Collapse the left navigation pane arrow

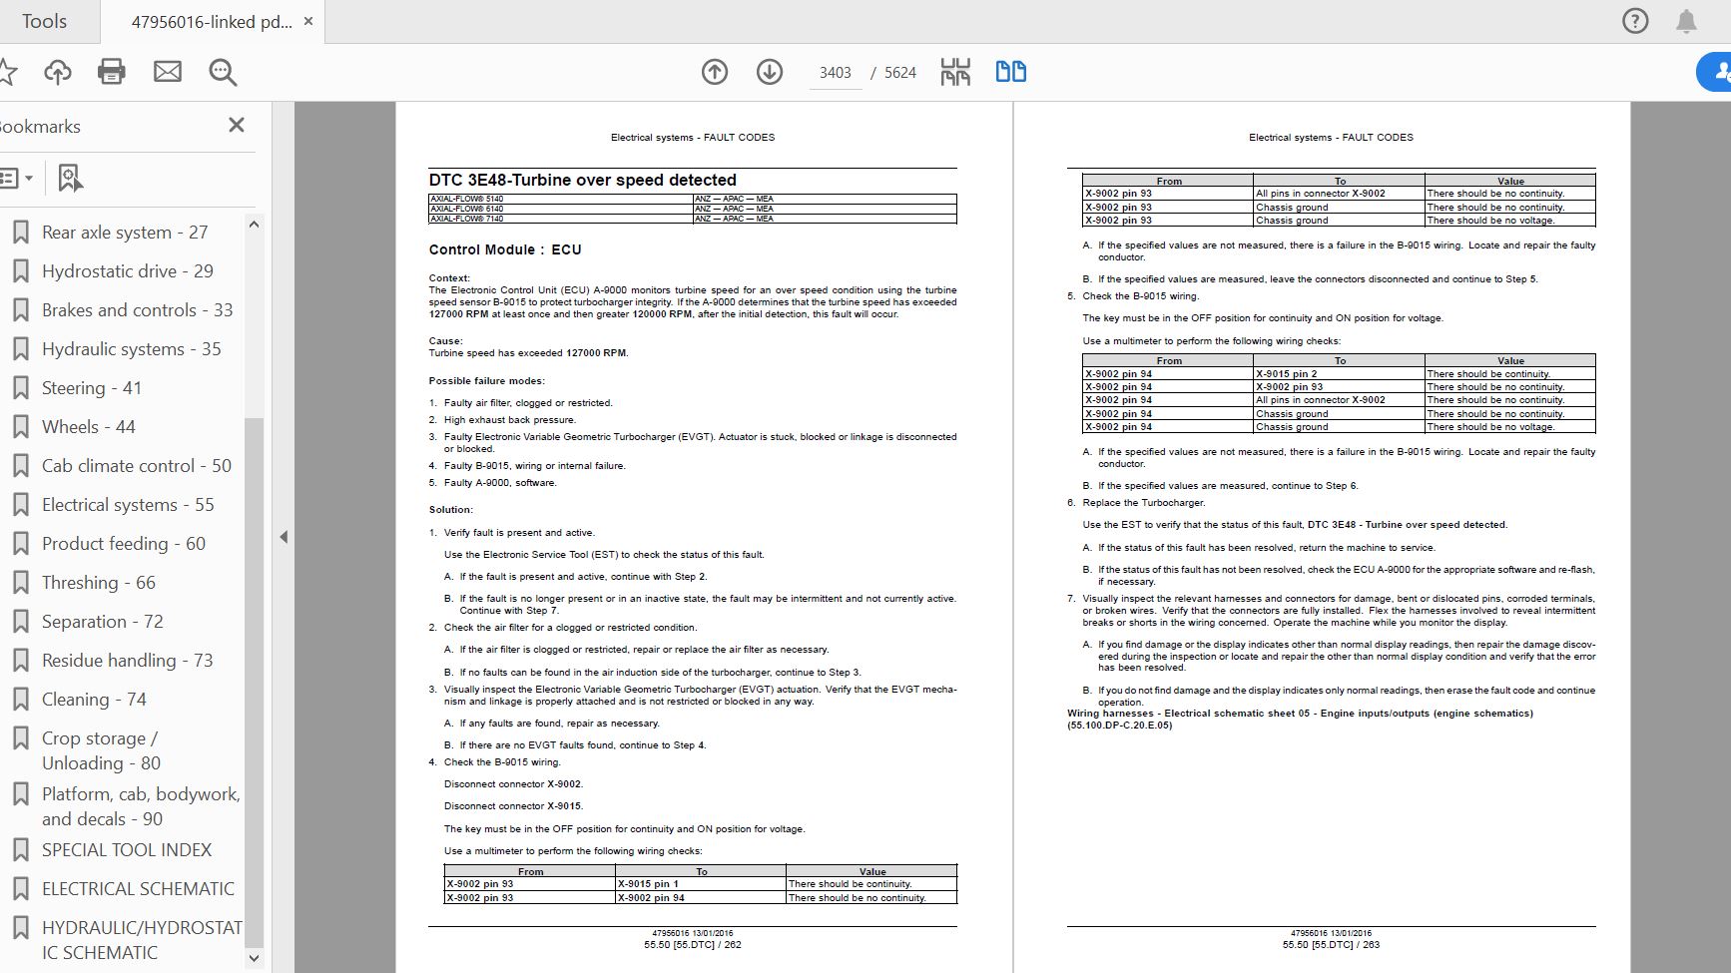pyautogui.click(x=284, y=537)
